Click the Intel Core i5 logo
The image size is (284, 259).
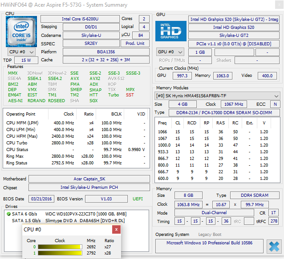21,32
